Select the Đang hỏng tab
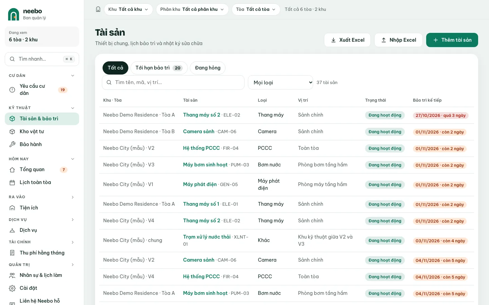The image size is (489, 305). tap(207, 68)
